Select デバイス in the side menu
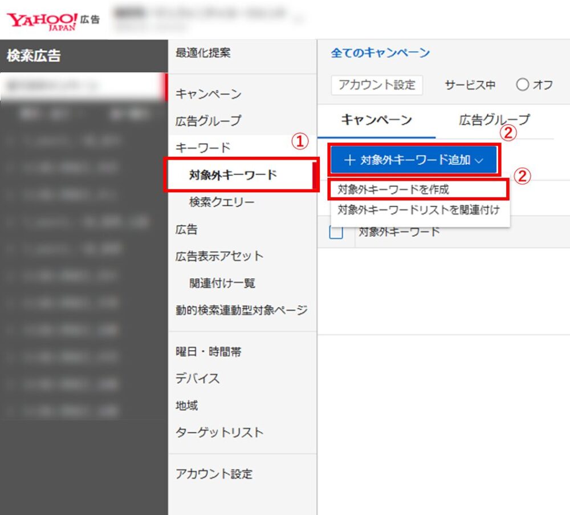The image size is (570, 515). pos(197,379)
